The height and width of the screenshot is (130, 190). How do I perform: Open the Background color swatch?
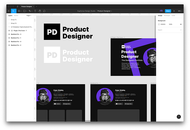coord(159,24)
